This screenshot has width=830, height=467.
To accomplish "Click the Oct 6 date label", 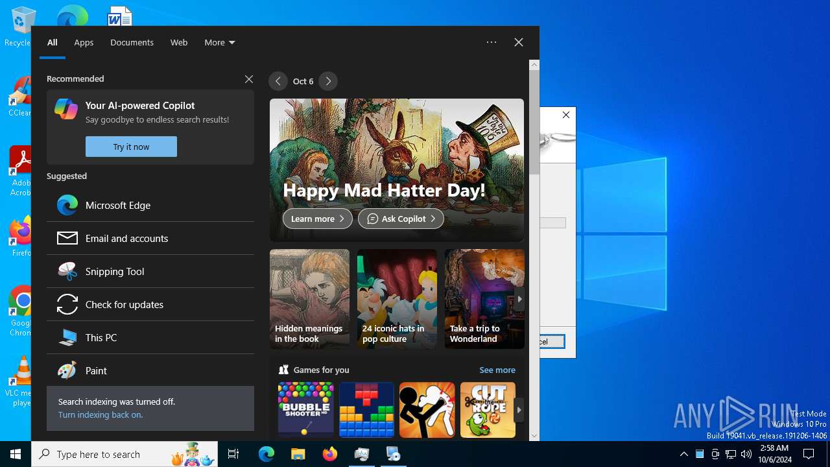I will tap(303, 81).
